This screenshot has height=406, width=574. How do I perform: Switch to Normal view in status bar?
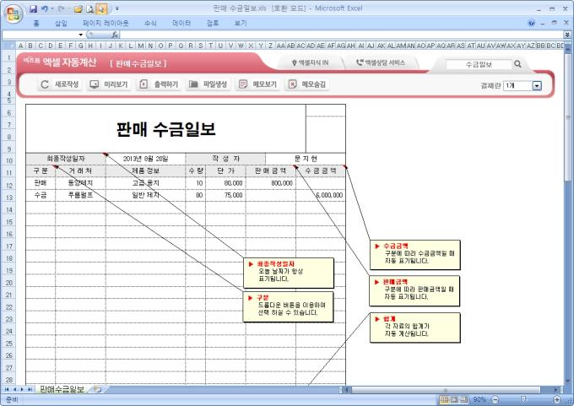click(x=444, y=399)
